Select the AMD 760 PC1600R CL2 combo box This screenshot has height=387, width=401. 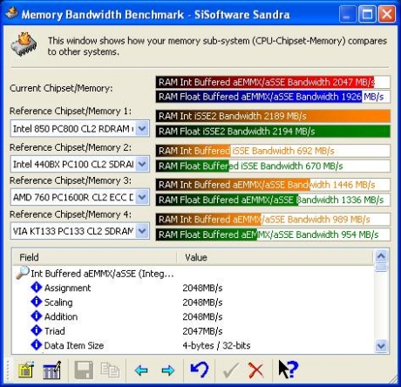pos(80,197)
